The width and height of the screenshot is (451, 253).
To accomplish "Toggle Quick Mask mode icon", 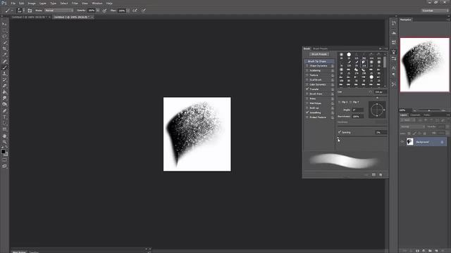I will tap(4, 160).
